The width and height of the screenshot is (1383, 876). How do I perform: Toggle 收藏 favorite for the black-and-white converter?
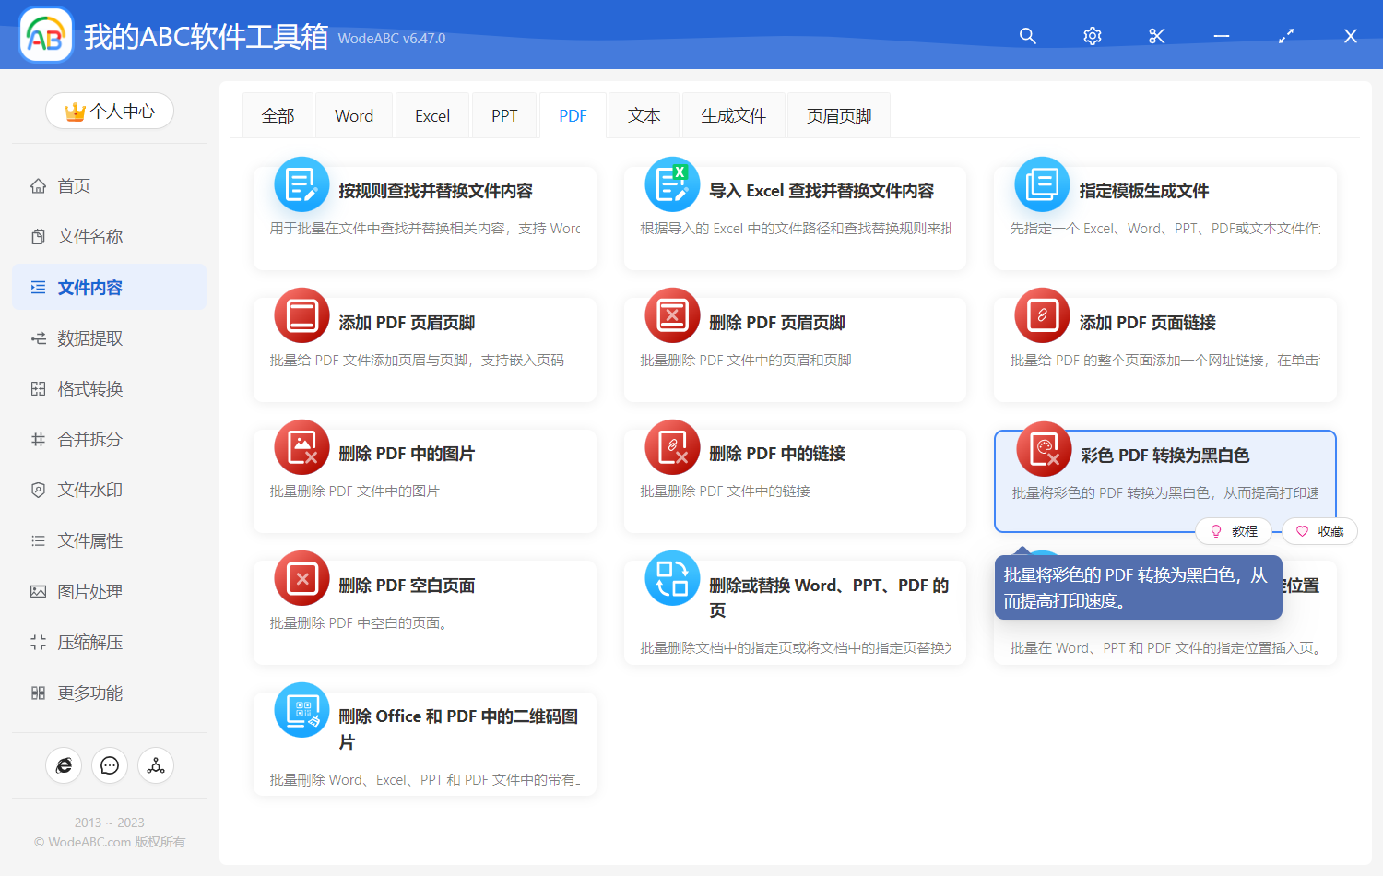click(x=1319, y=531)
